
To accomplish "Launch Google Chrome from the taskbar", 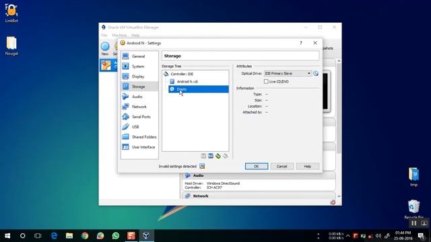I will pyautogui.click(x=85, y=236).
